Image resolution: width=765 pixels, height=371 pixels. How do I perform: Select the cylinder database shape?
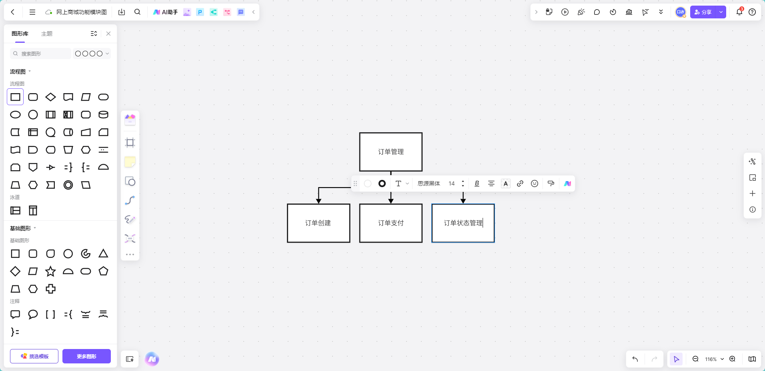pos(103,115)
